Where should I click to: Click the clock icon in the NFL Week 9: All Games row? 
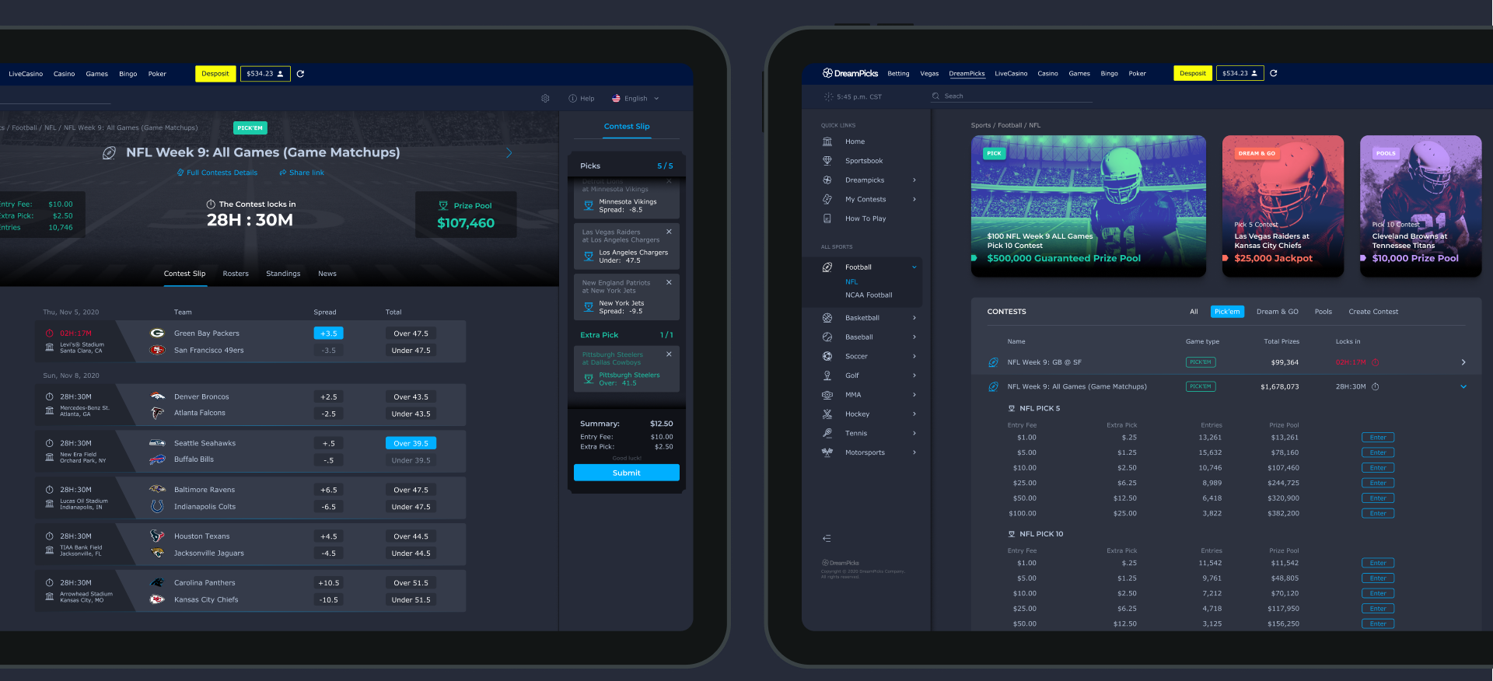click(x=1375, y=386)
